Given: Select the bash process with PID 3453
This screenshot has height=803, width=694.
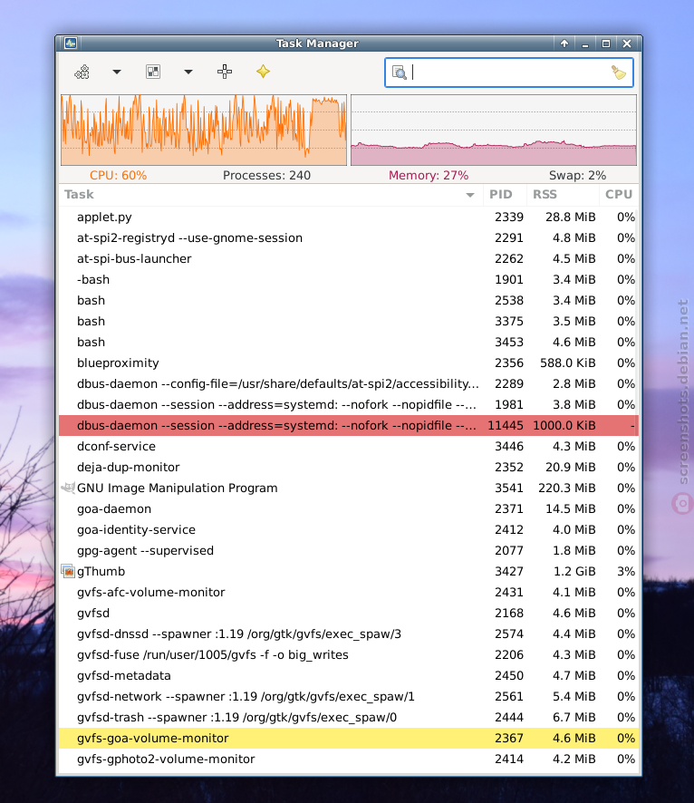Looking at the screenshot, I should (x=349, y=342).
